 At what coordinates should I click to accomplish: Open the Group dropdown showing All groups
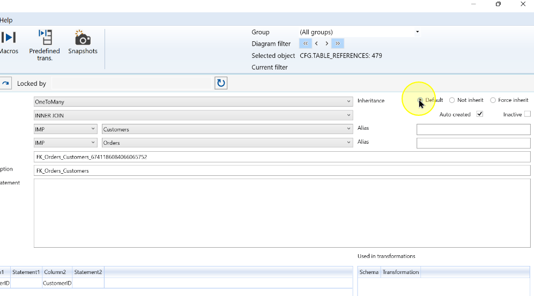click(360, 32)
